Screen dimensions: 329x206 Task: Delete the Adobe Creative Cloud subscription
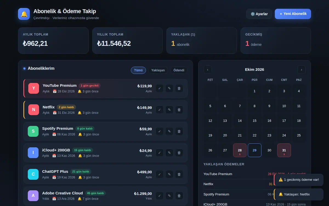(179, 196)
